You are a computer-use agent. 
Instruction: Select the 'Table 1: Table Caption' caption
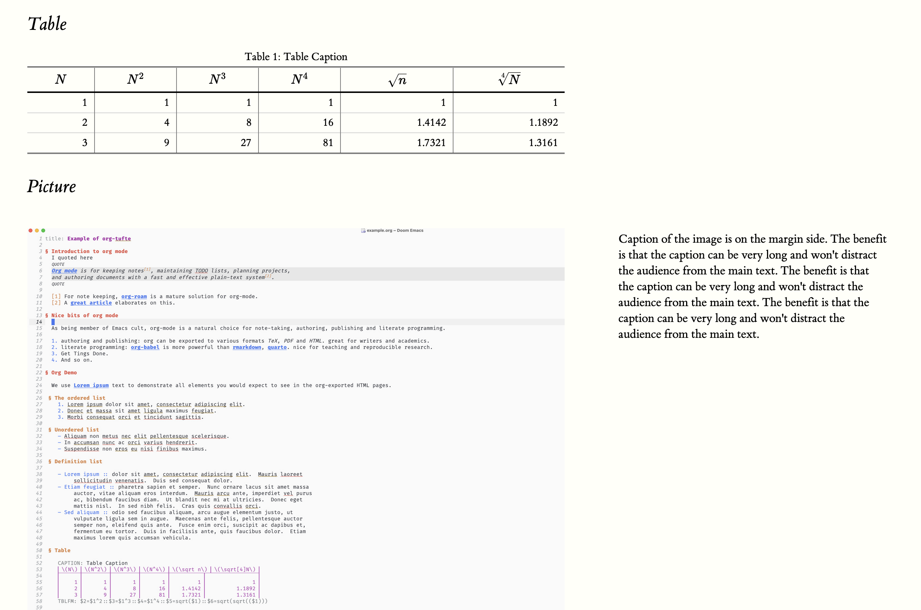click(x=295, y=57)
